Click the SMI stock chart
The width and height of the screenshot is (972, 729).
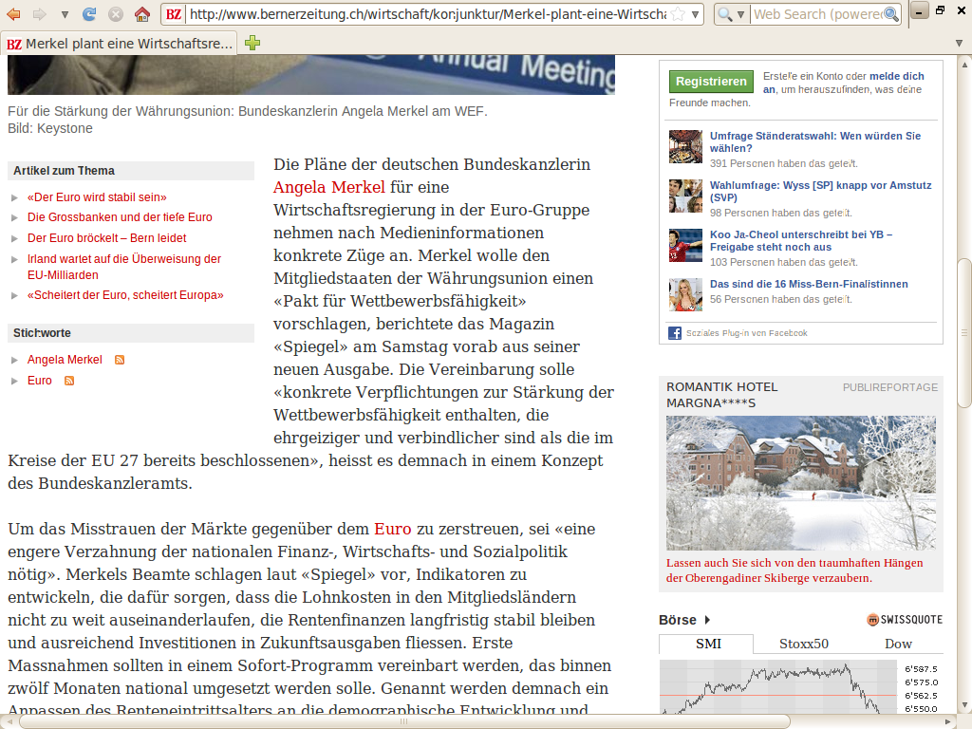(x=778, y=687)
